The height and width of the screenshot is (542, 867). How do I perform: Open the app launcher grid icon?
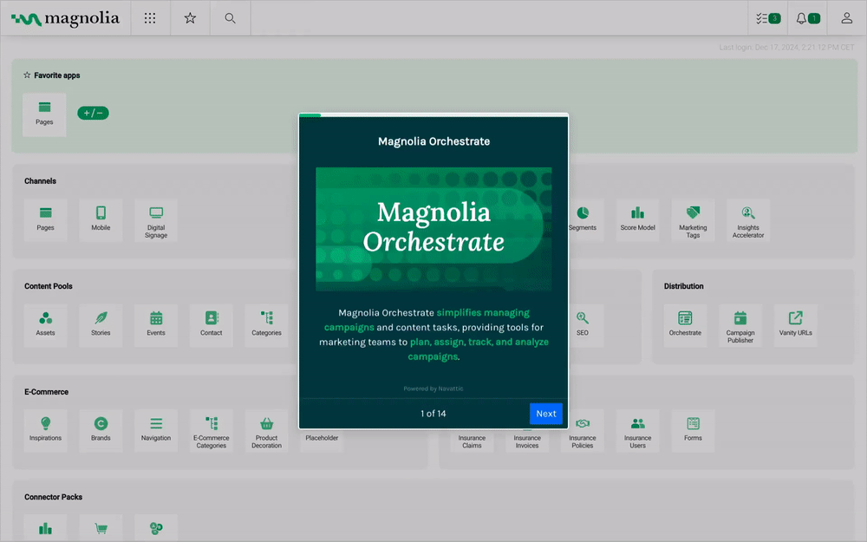click(150, 18)
